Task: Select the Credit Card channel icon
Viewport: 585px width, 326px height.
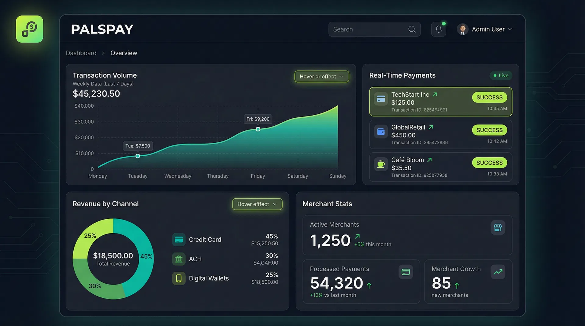Action: click(x=179, y=240)
